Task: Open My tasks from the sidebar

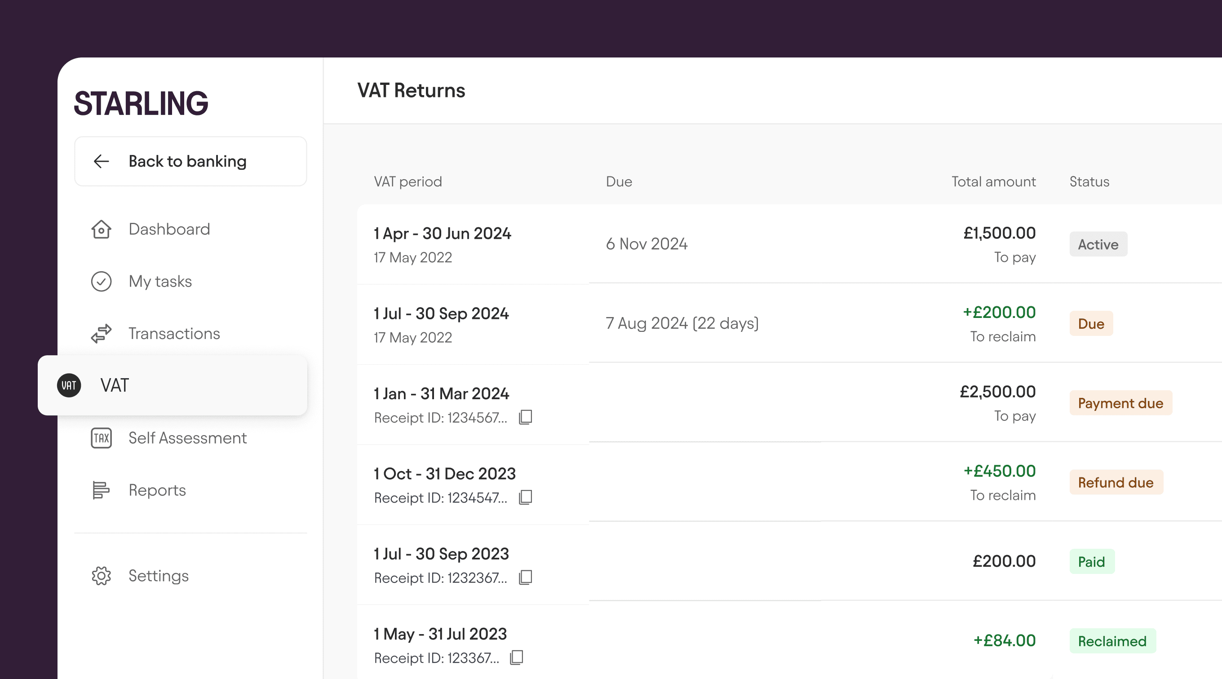Action: click(x=160, y=281)
